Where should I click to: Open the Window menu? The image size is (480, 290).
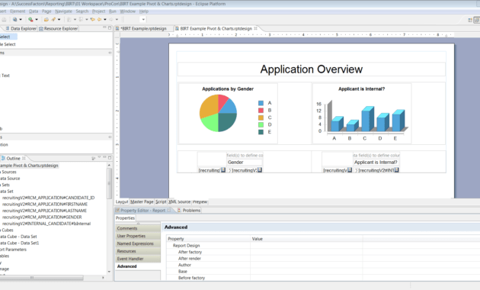128,11
